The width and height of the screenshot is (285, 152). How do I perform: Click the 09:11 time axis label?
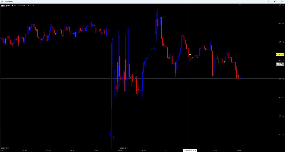pyautogui.click(x=239, y=151)
